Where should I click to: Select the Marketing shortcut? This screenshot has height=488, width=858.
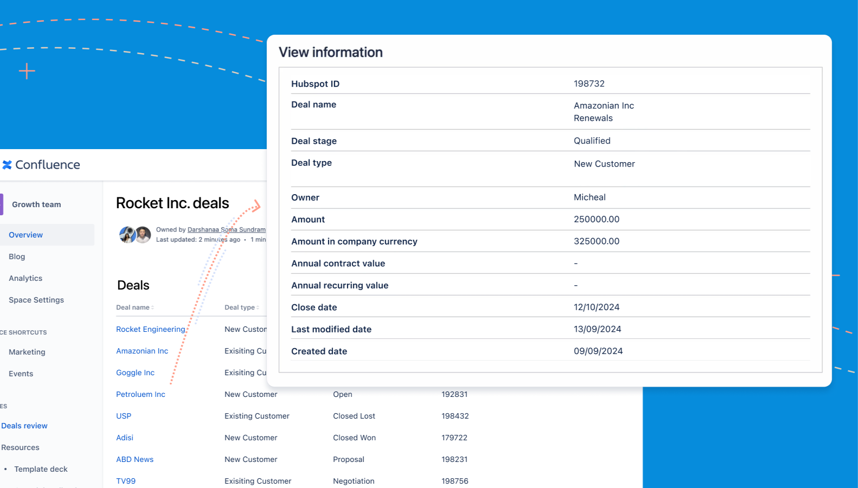point(27,352)
